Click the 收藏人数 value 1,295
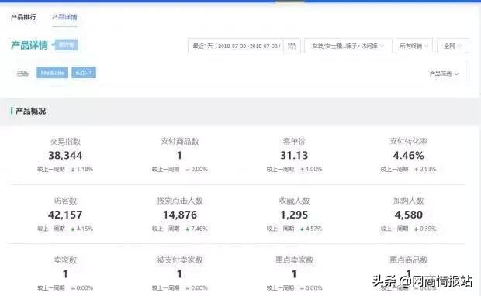The image size is (481, 296). click(294, 215)
